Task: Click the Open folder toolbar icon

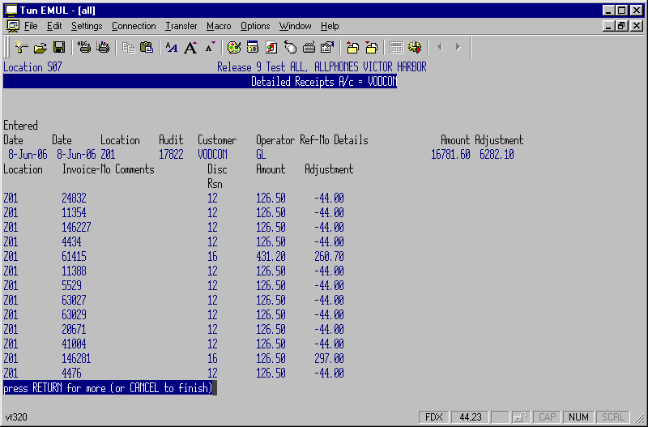Action: pos(39,47)
